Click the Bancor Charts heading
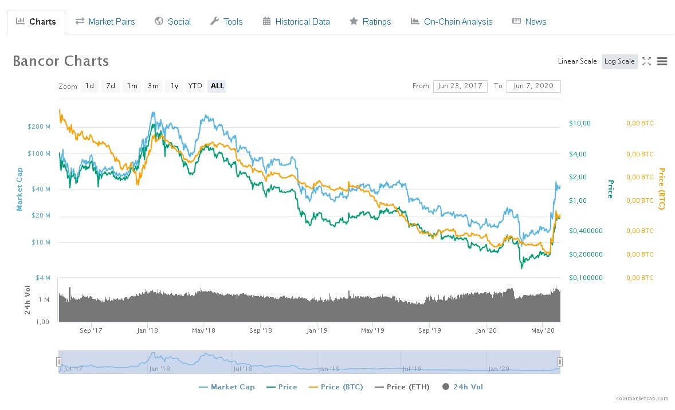 point(61,61)
